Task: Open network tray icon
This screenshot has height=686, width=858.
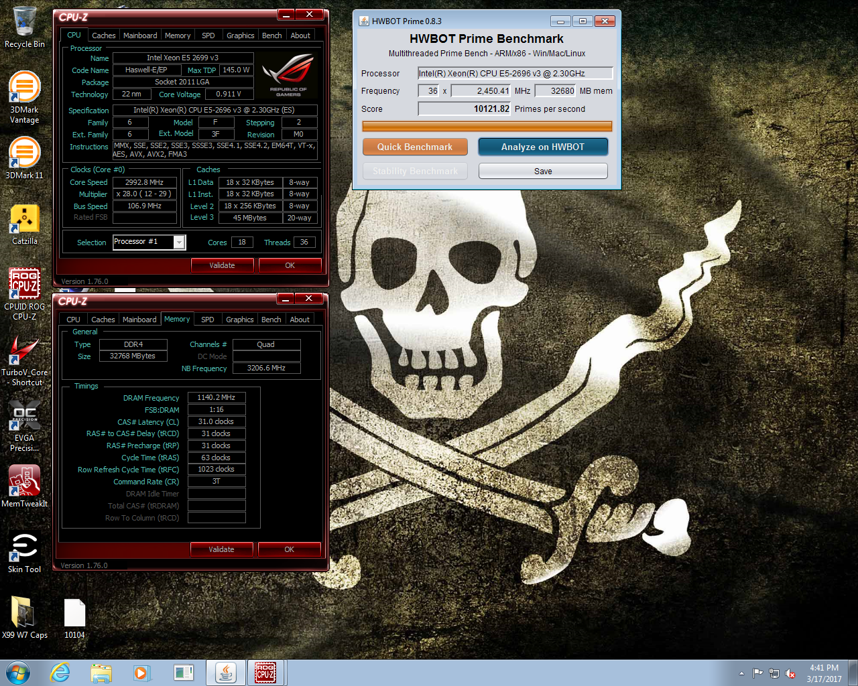Action: coord(774,673)
